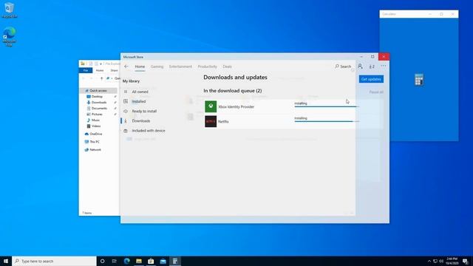Viewport: 473px width, 266px height.
Task: Select Quick access in File Explorer
Action: point(98,90)
